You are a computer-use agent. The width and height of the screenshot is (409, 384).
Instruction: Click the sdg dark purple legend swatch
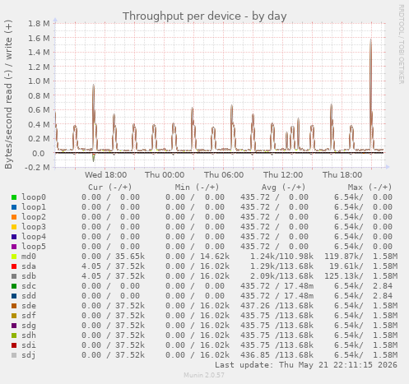click(14, 326)
